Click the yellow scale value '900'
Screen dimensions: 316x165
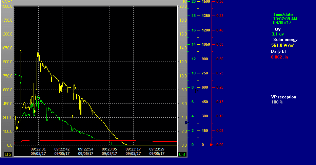205,59
